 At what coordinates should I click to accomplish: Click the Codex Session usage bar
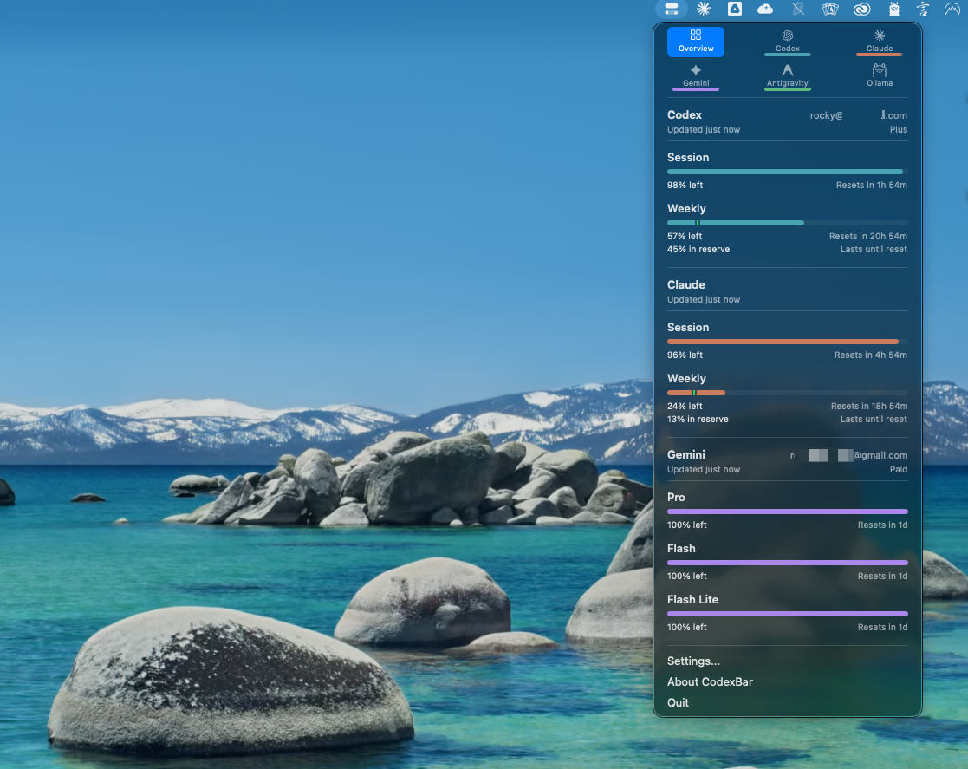(787, 172)
